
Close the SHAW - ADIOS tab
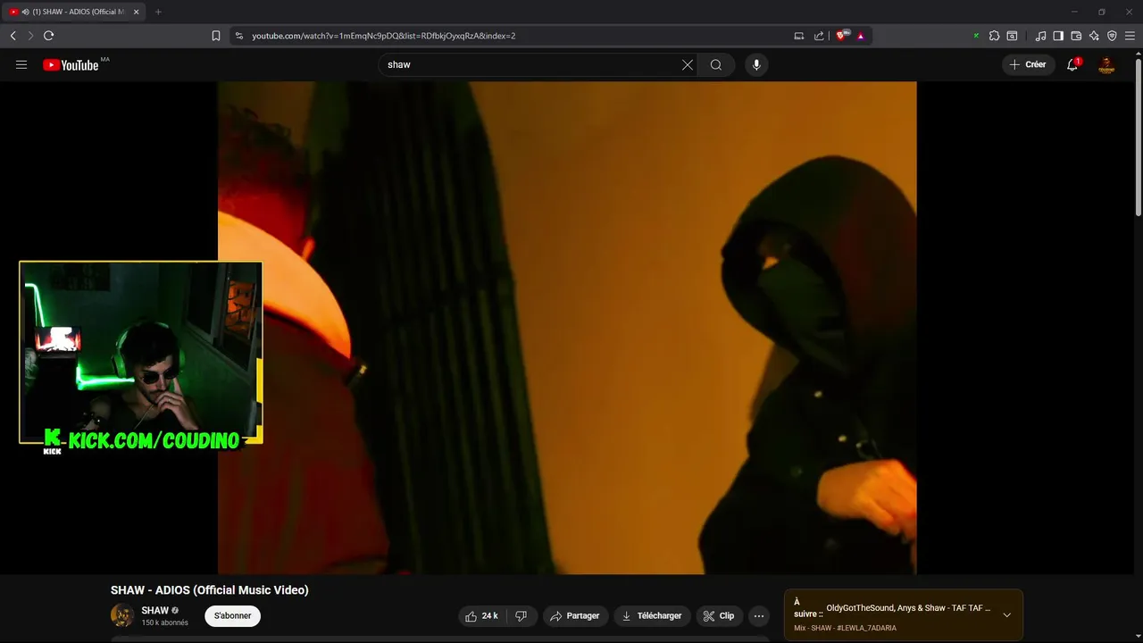137,12
